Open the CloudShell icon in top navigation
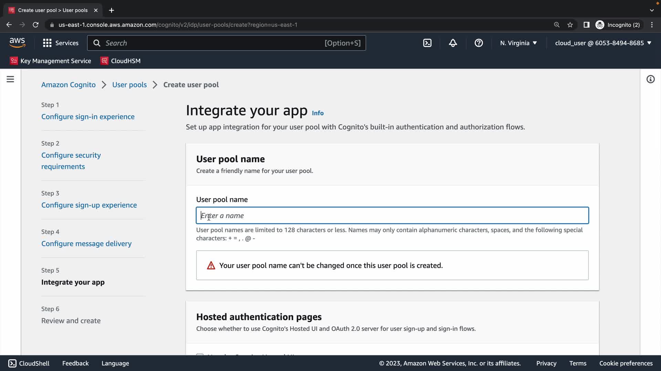Image resolution: width=661 pixels, height=371 pixels. [x=427, y=43]
